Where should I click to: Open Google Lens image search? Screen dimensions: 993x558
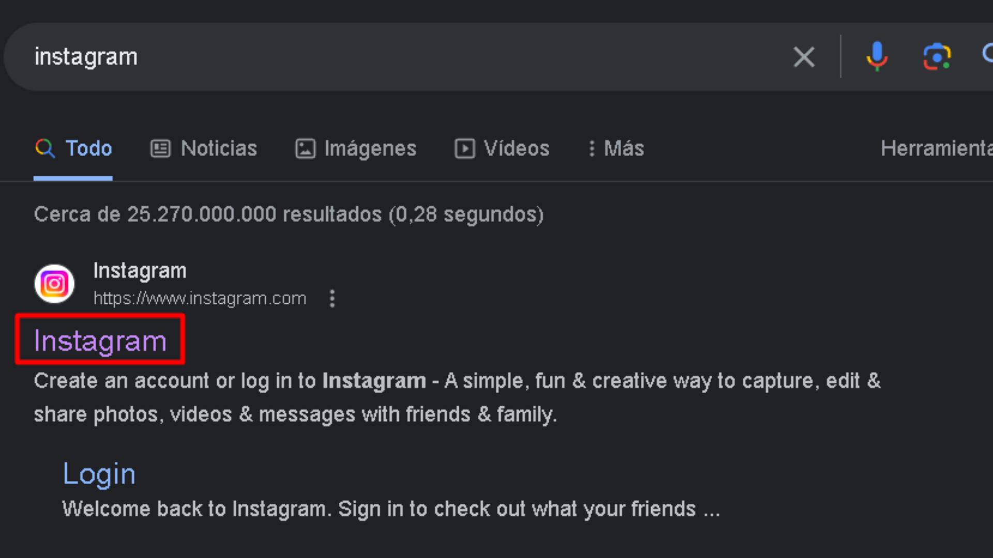(937, 57)
